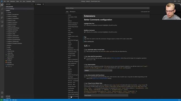
Task: Open the Selection menu
Action: [12, 1]
